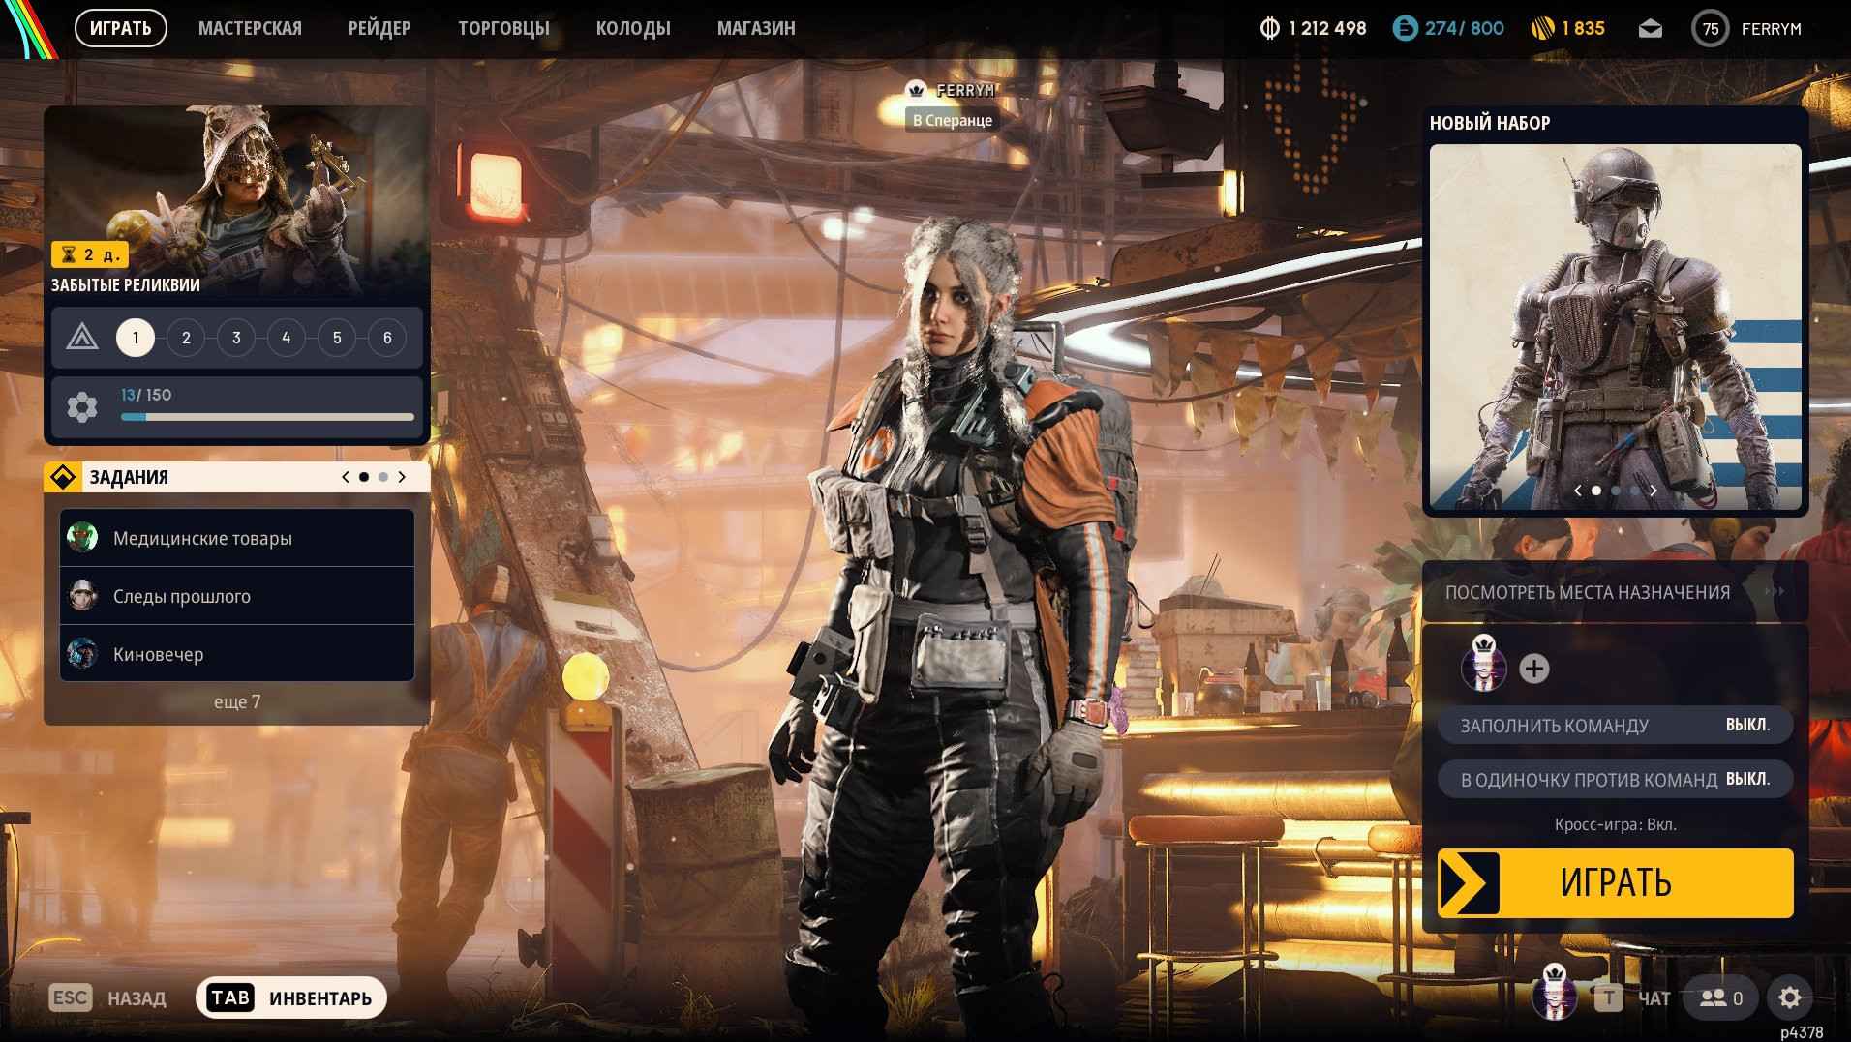1851x1042 pixels.
Task: Click the Задания diamond icon
Action: (x=63, y=477)
